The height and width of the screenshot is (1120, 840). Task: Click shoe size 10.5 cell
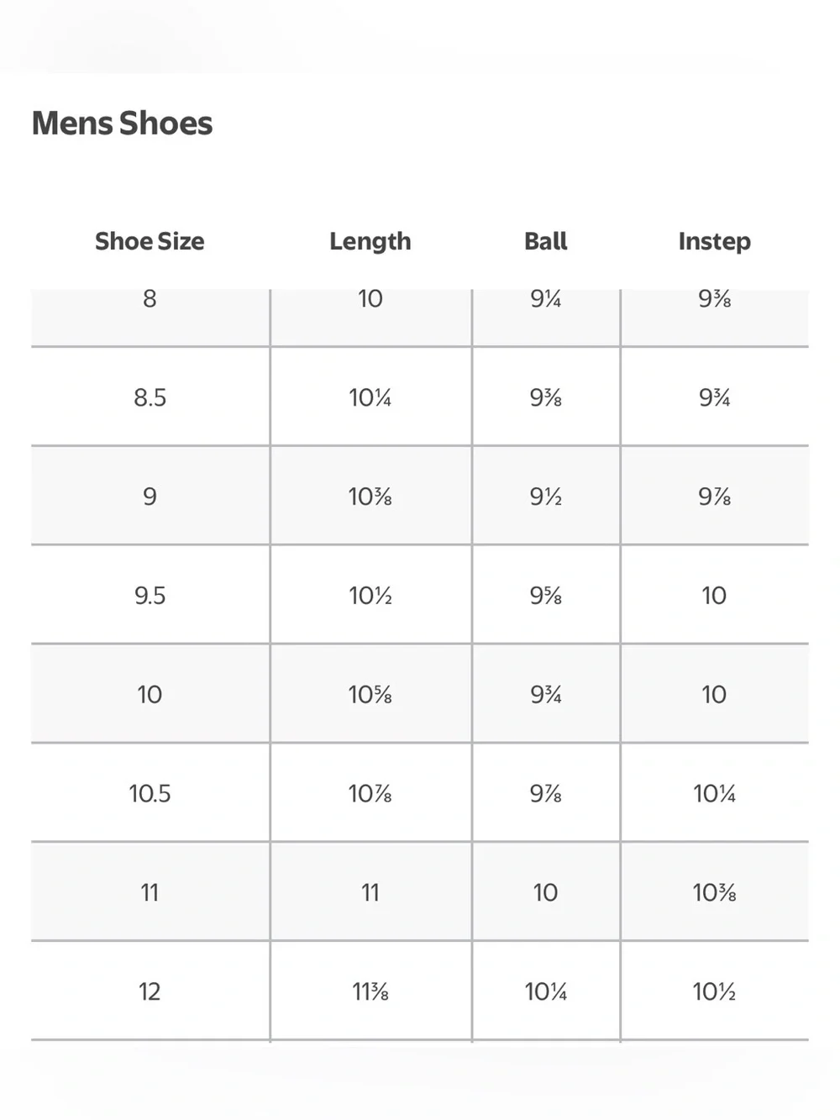(150, 793)
